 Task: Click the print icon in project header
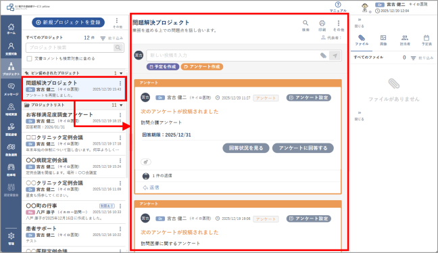coord(322,26)
